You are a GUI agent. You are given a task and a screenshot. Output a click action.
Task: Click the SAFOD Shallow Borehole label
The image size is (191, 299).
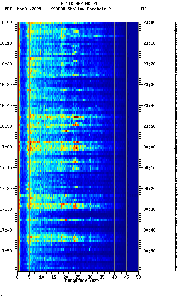[81, 9]
